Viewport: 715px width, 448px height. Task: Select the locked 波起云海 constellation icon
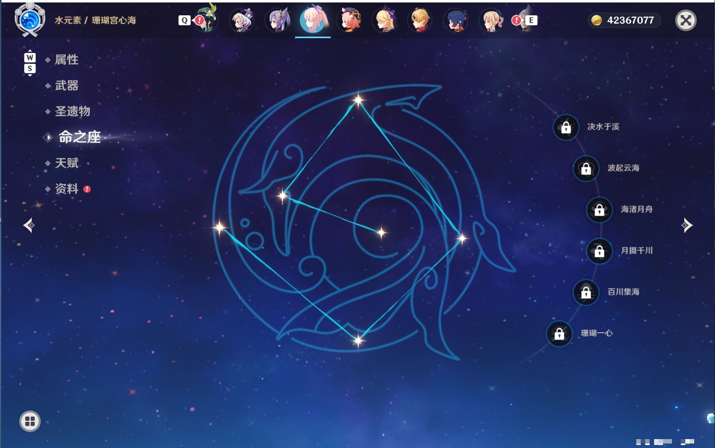(x=586, y=168)
